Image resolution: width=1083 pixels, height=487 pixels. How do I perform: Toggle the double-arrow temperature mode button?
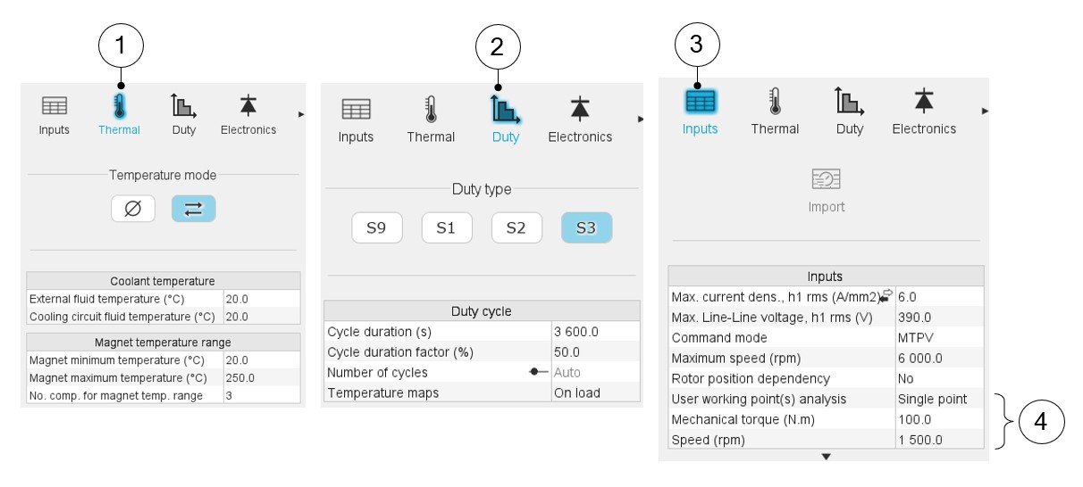point(193,209)
